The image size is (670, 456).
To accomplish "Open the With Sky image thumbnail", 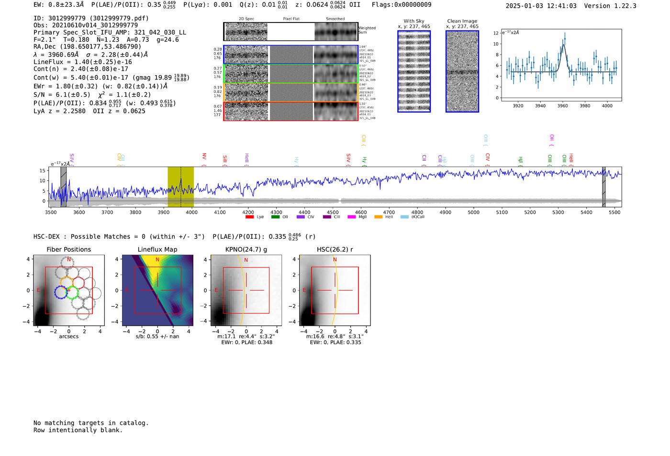I will (414, 71).
